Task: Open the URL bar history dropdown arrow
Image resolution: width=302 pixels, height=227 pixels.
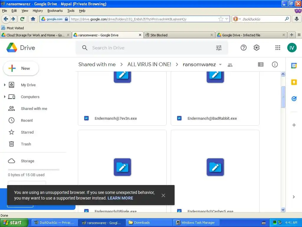Action: pyautogui.click(x=227, y=19)
